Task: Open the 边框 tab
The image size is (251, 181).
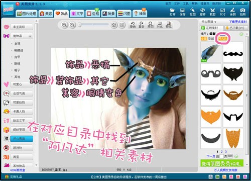Action: point(93,14)
